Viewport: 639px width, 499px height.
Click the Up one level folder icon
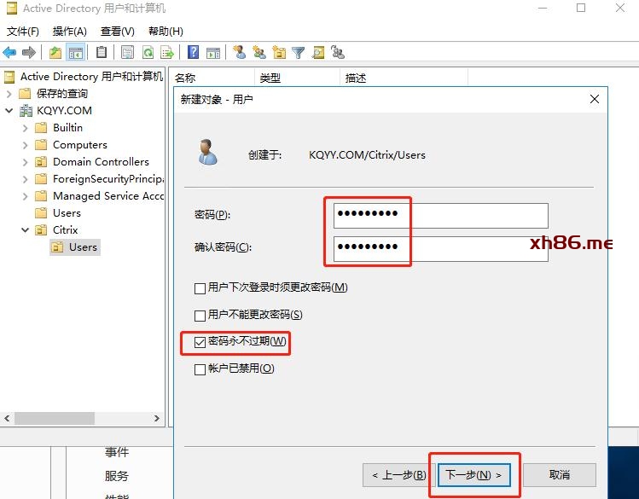(55, 53)
